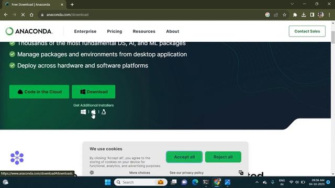
Task: Bookmark this page with the star icon
Action: pos(284,15)
